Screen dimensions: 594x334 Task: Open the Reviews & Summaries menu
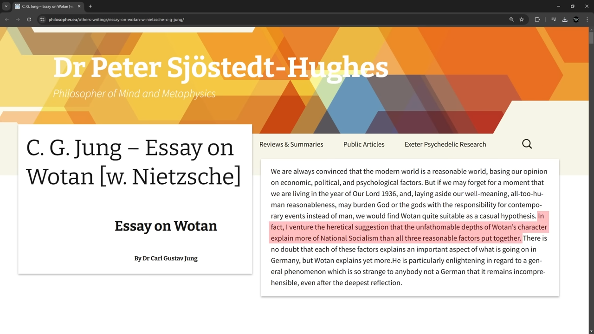pyautogui.click(x=291, y=144)
